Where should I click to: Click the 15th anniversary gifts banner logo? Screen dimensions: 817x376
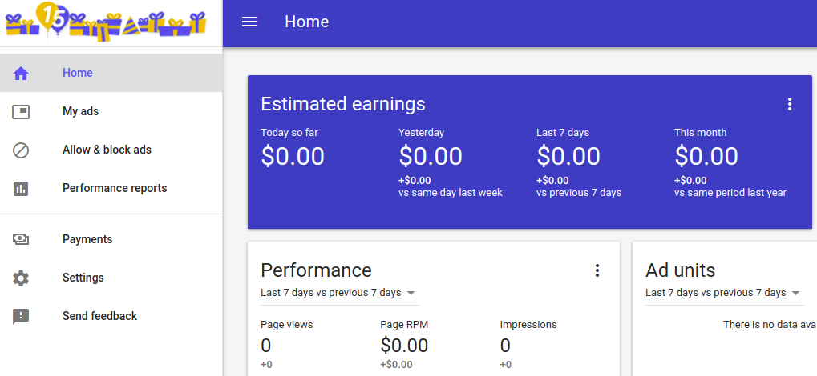pos(105,22)
